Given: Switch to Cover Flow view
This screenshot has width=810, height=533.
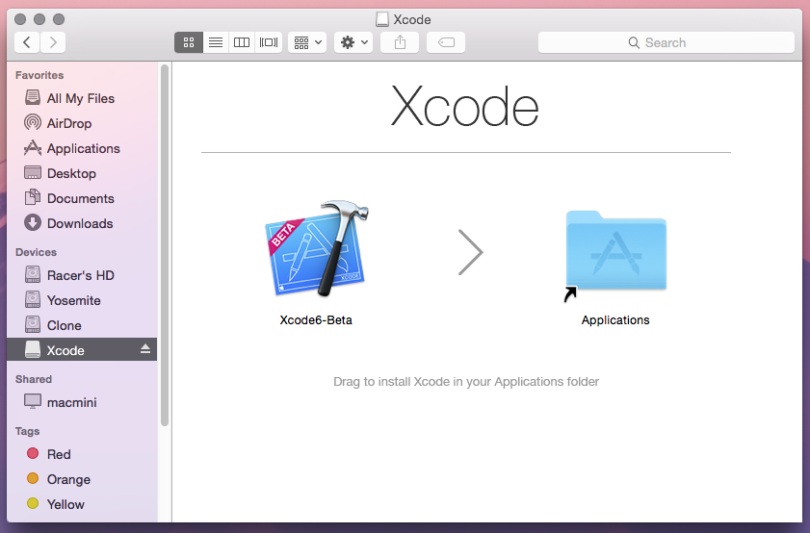Looking at the screenshot, I should (x=269, y=42).
